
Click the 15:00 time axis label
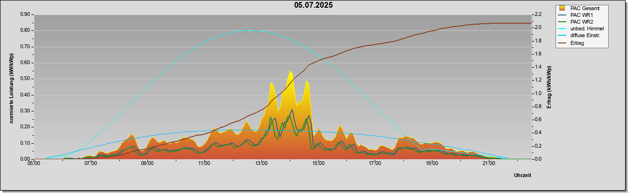point(318,164)
